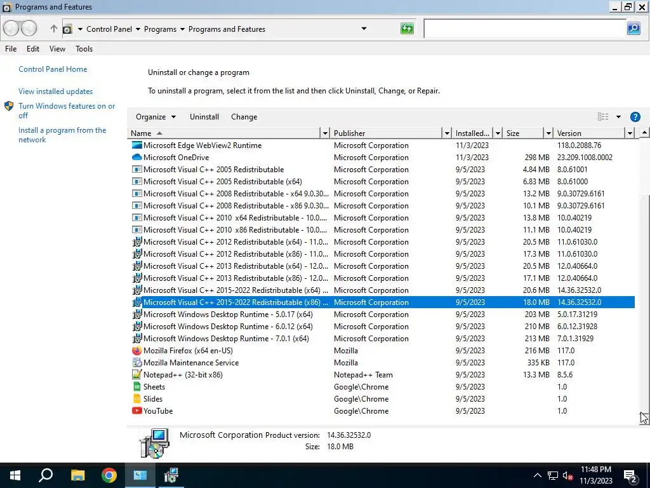Click icon of Windows Desktop Runtime 5.0.17
The image size is (650, 488).
click(137, 314)
